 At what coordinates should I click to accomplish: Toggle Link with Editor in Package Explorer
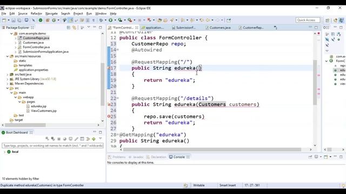click(75, 27)
